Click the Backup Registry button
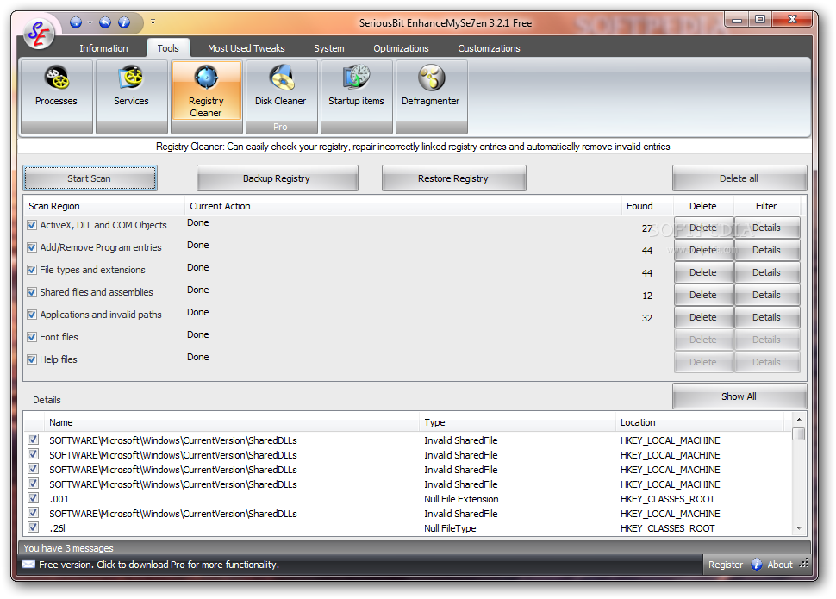Image resolution: width=836 pixels, height=599 pixels. point(277,178)
